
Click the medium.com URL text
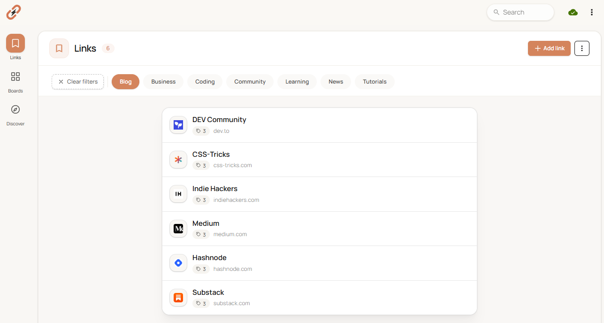[230, 234]
